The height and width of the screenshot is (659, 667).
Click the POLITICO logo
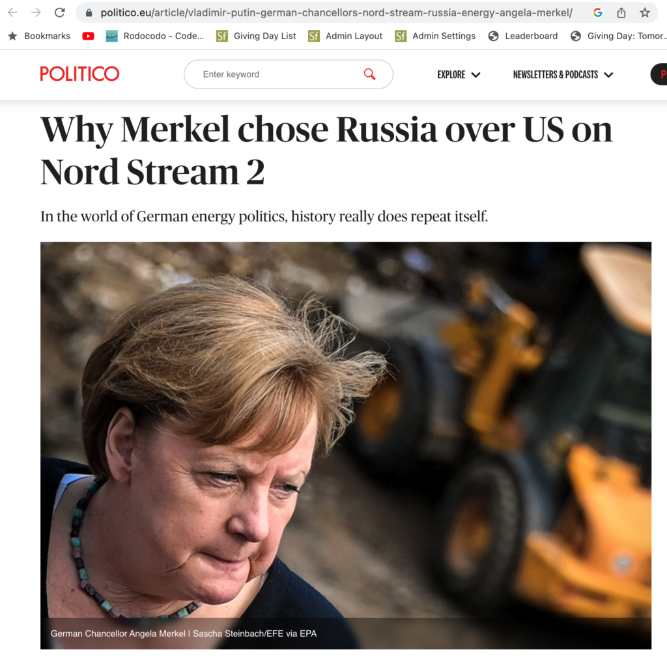pyautogui.click(x=79, y=74)
